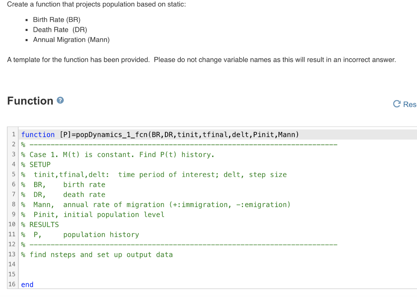Click the Death Rate (DR) bullet item

59,29
